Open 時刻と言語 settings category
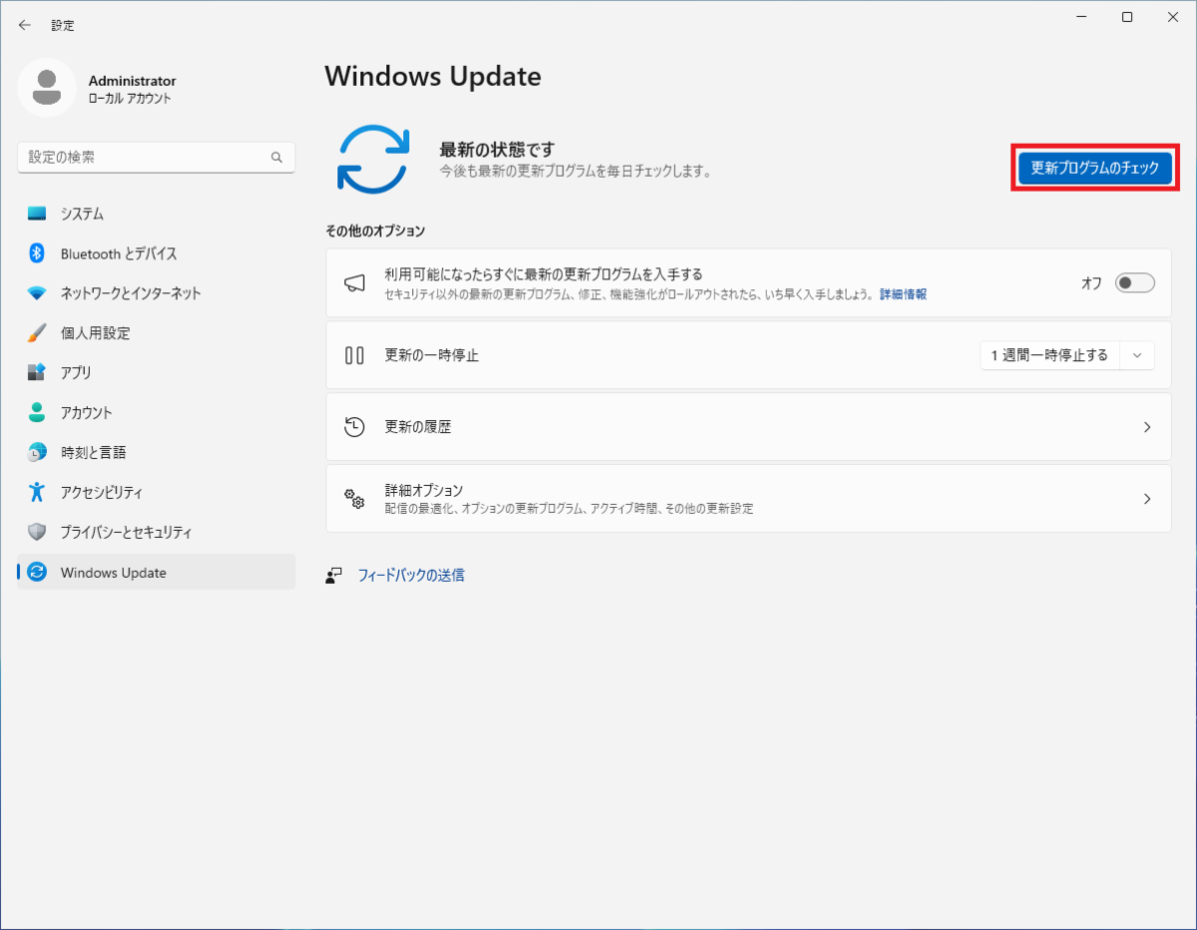The width and height of the screenshot is (1197, 930). pyautogui.click(x=157, y=452)
